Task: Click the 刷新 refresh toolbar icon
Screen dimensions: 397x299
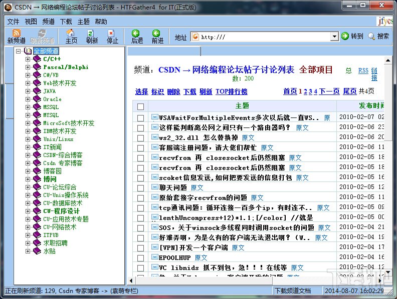Action: click(x=91, y=33)
